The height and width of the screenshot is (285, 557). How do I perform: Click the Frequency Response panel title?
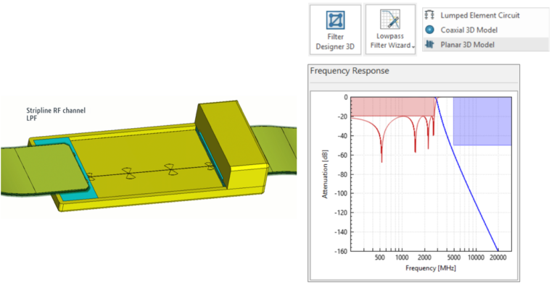coord(350,71)
